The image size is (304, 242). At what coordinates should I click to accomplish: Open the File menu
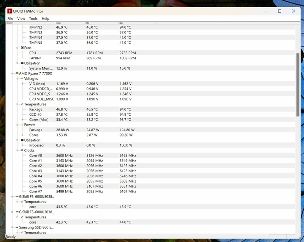point(10,18)
